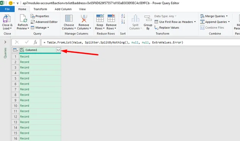Select row number 10
The image size is (240, 141).
tap(15, 106)
